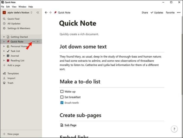This screenshot has height=138, width=183.
Task: Click the Trash bin icon
Action: (4, 83)
